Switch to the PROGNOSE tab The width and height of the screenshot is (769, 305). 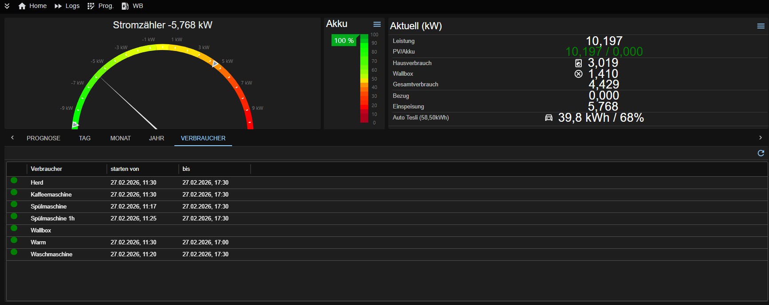pyautogui.click(x=43, y=138)
